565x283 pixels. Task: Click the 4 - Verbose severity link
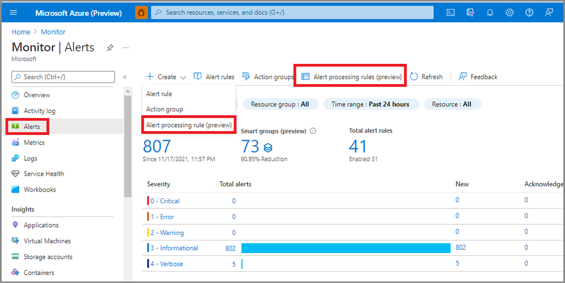(166, 264)
